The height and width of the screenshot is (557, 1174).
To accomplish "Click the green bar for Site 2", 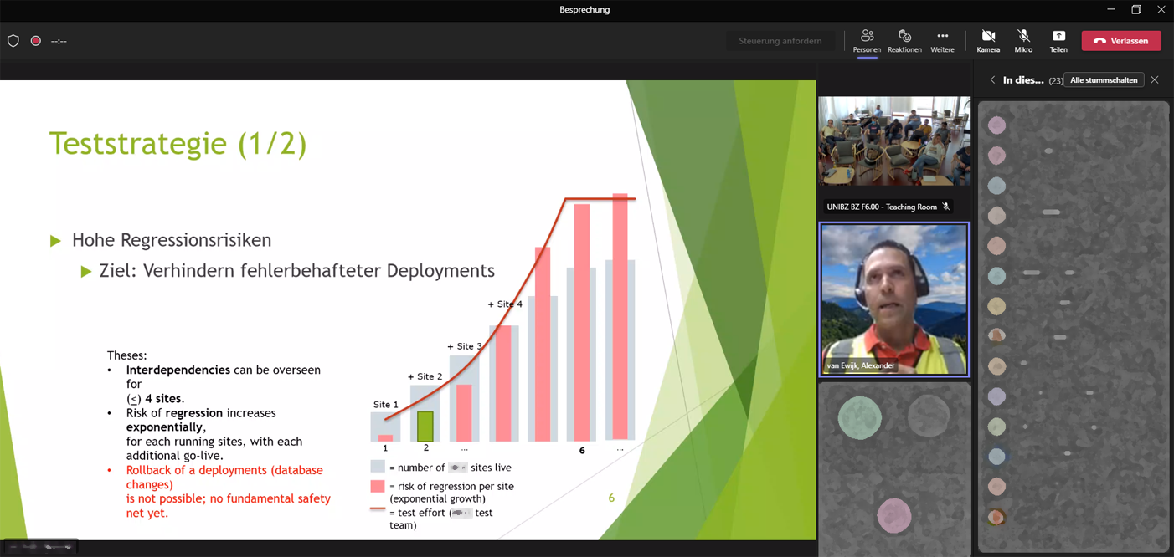I will tap(425, 426).
